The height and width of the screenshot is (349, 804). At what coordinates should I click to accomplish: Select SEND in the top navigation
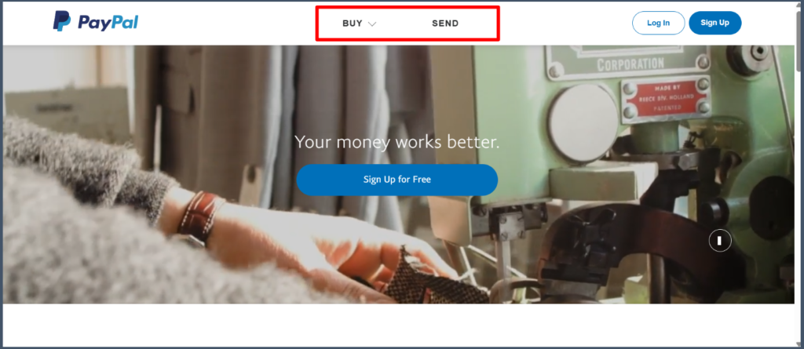click(x=445, y=24)
